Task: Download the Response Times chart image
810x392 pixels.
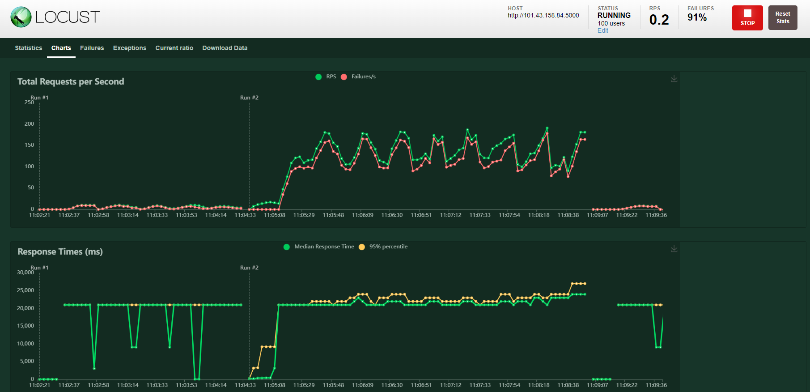Action: point(674,249)
